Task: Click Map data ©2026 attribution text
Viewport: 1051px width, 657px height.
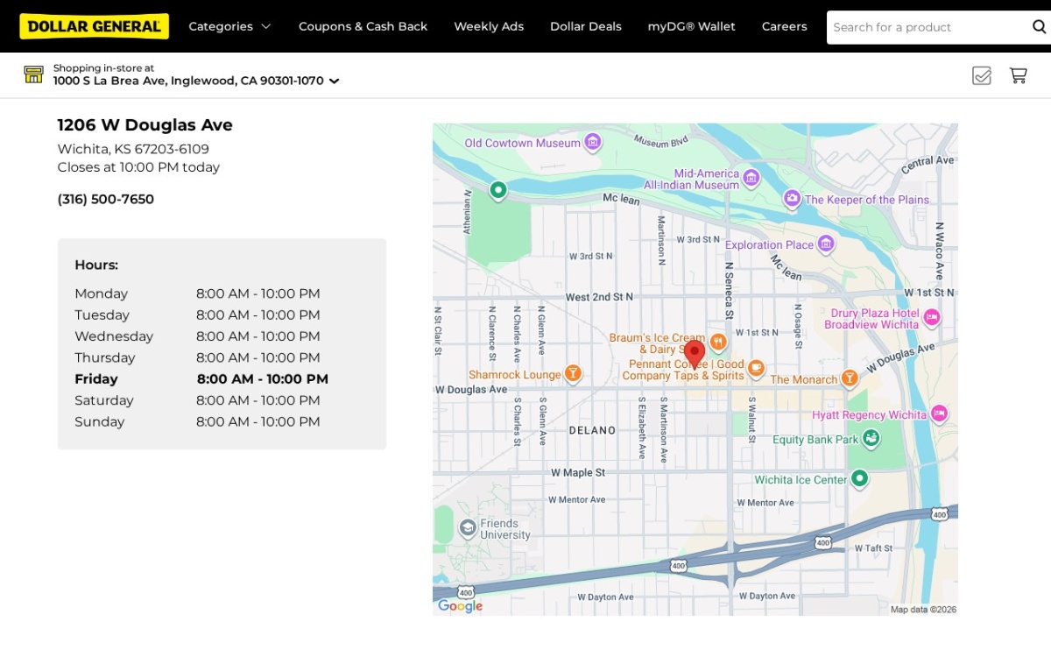Action: point(923,609)
